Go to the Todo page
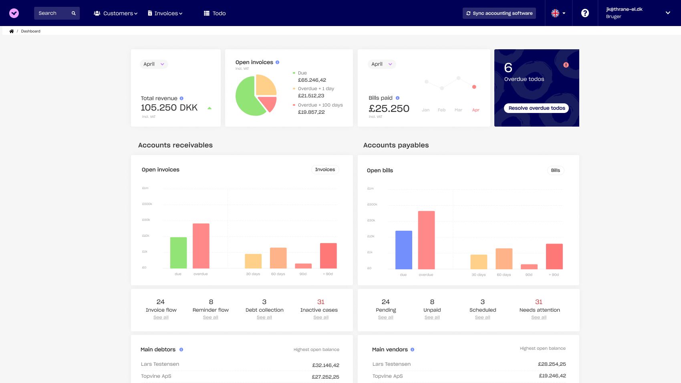This screenshot has height=383, width=681. point(215,13)
